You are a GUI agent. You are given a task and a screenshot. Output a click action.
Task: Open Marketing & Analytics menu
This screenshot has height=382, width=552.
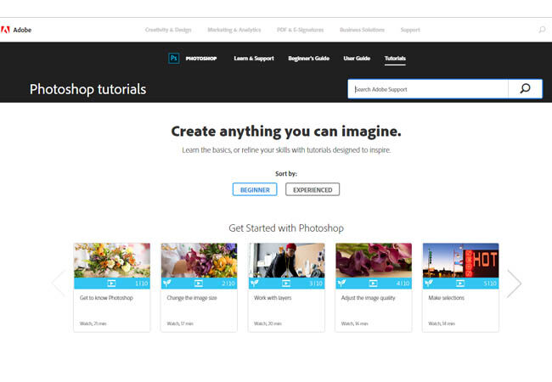tap(234, 30)
